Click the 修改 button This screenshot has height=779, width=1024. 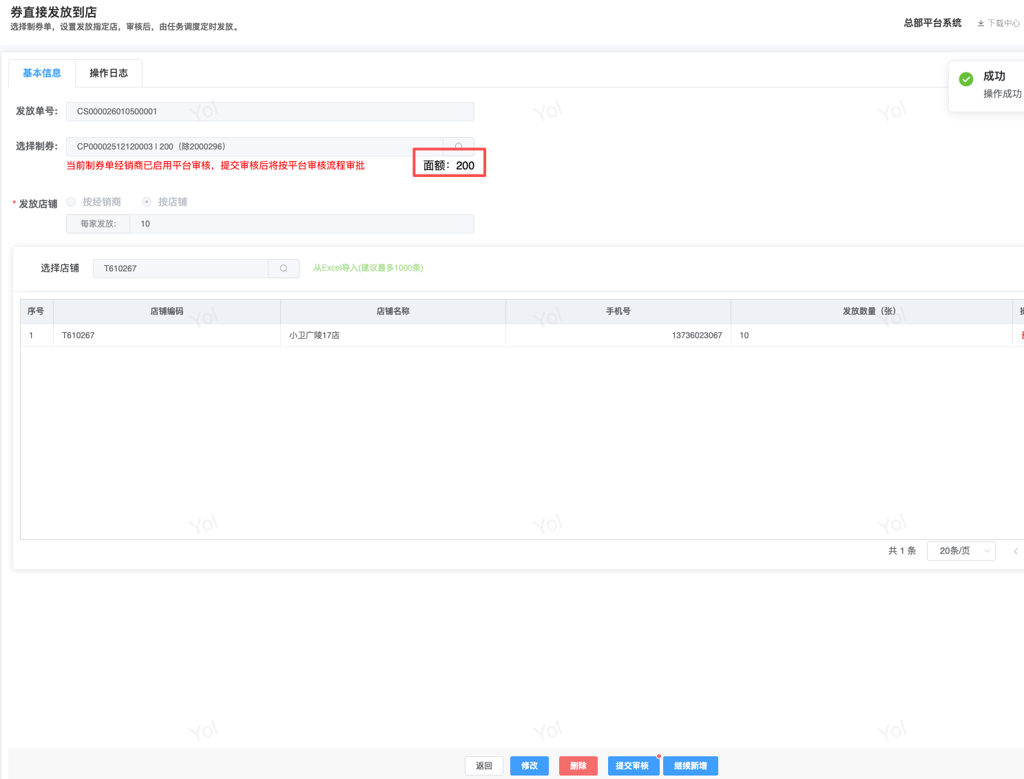click(x=530, y=766)
